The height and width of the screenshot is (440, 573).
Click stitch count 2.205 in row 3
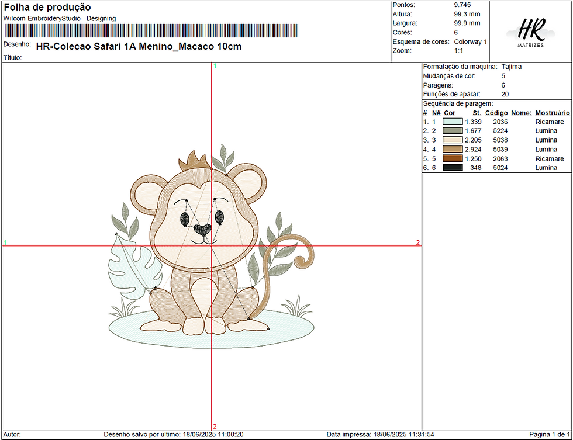[x=473, y=140]
